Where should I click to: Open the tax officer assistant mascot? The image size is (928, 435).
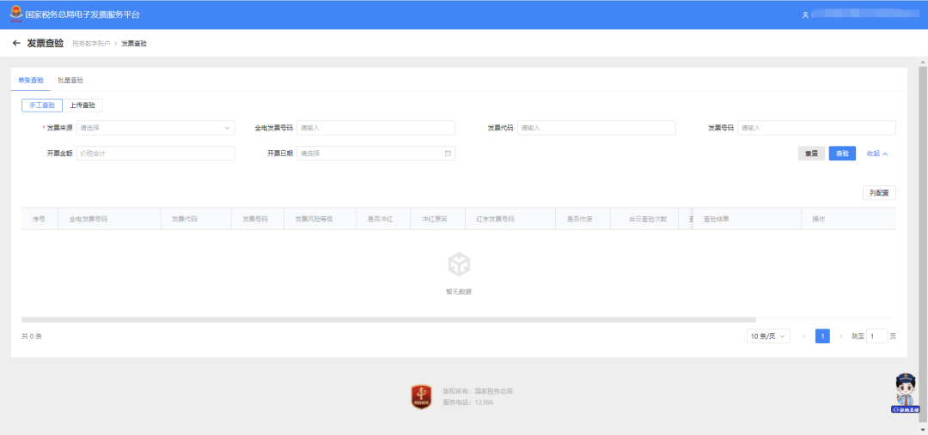(x=905, y=394)
